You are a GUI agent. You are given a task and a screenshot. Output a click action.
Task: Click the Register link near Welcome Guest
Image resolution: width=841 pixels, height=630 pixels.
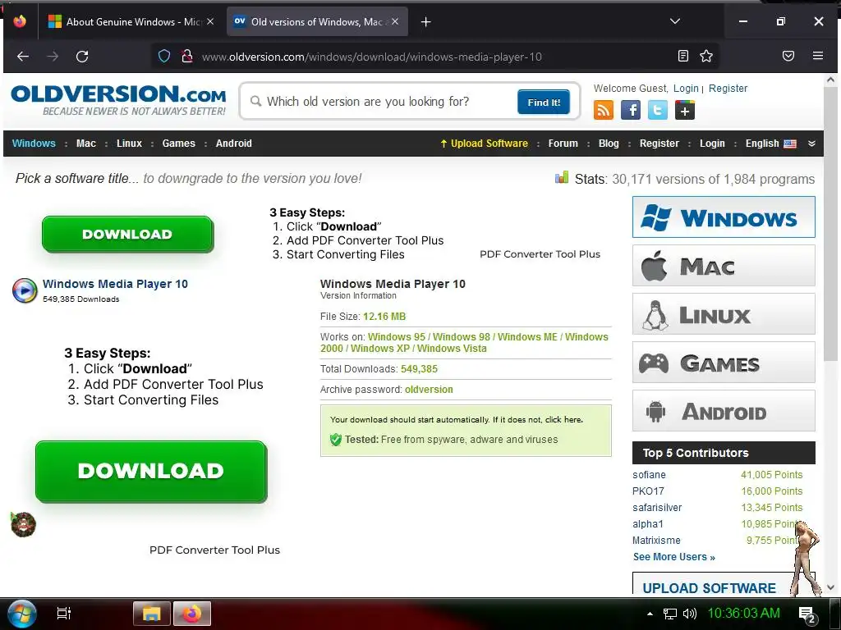[x=728, y=89]
